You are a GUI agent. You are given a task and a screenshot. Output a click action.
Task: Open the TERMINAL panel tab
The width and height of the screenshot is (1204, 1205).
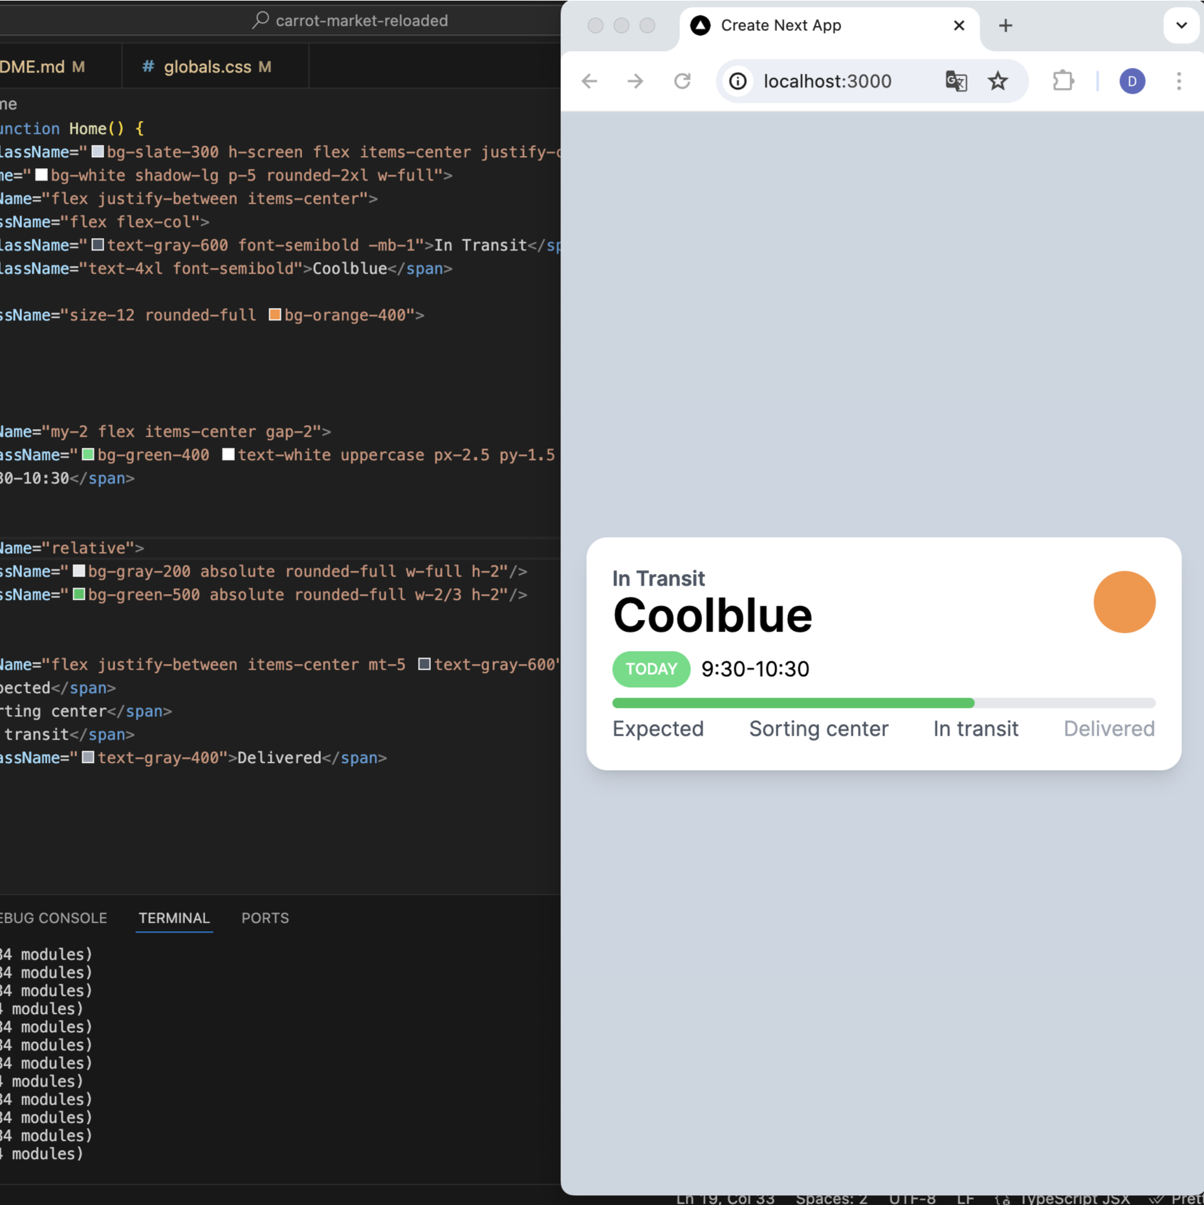click(x=174, y=918)
